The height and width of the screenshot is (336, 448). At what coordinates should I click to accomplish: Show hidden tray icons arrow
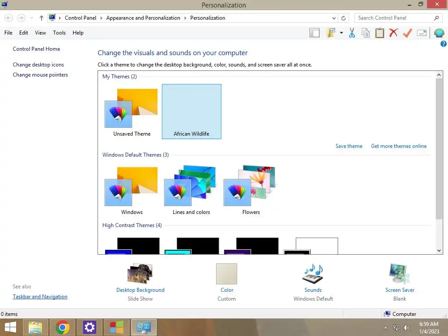tap(386, 328)
